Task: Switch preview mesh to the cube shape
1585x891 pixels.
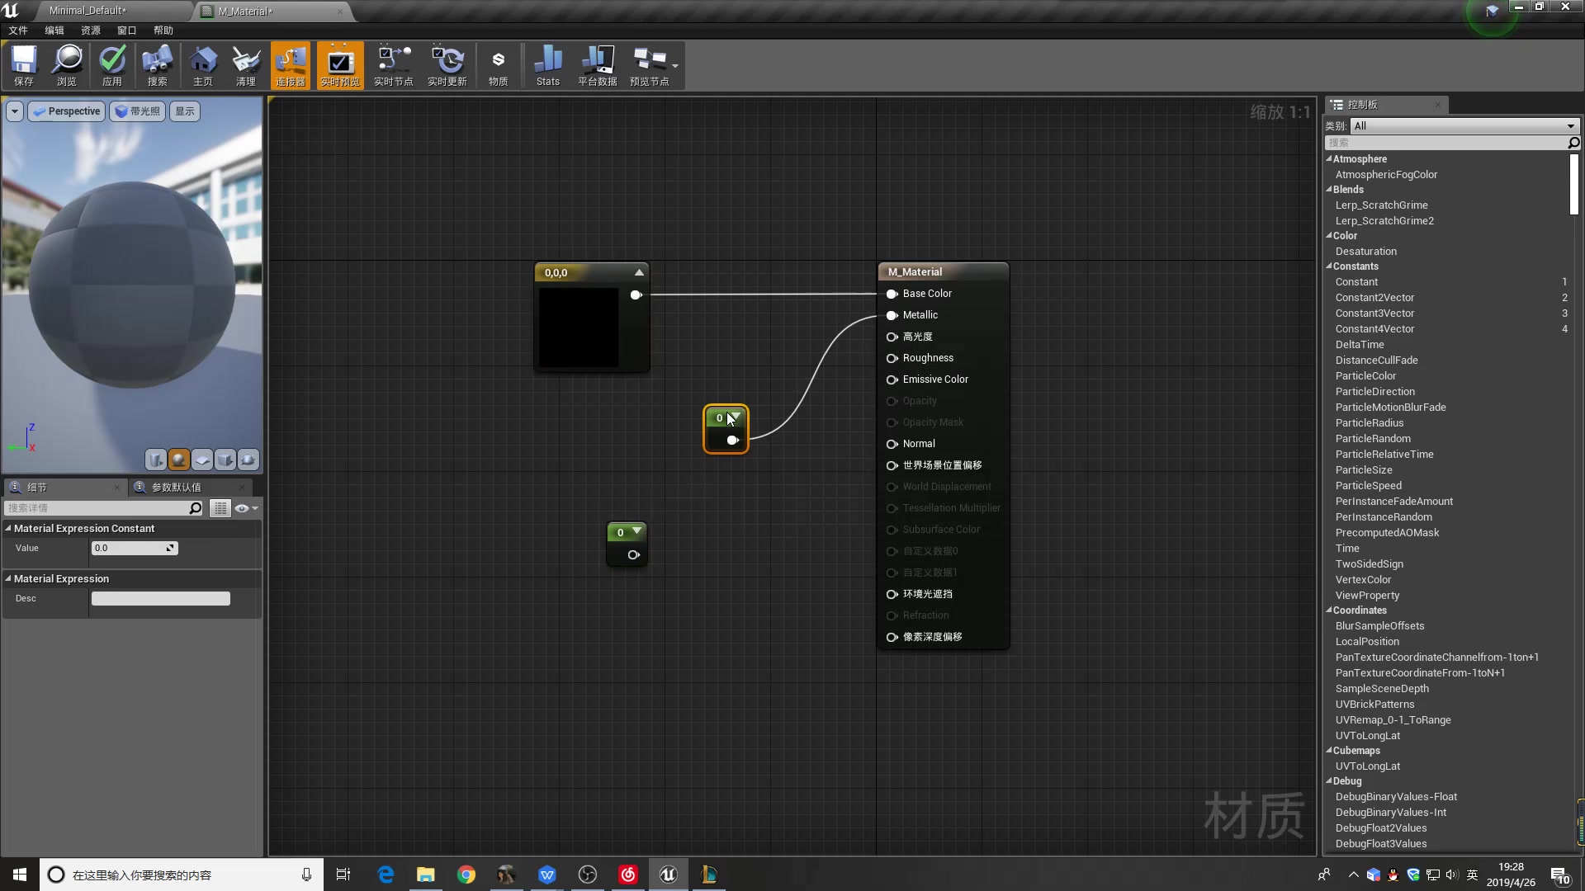Action: point(225,460)
